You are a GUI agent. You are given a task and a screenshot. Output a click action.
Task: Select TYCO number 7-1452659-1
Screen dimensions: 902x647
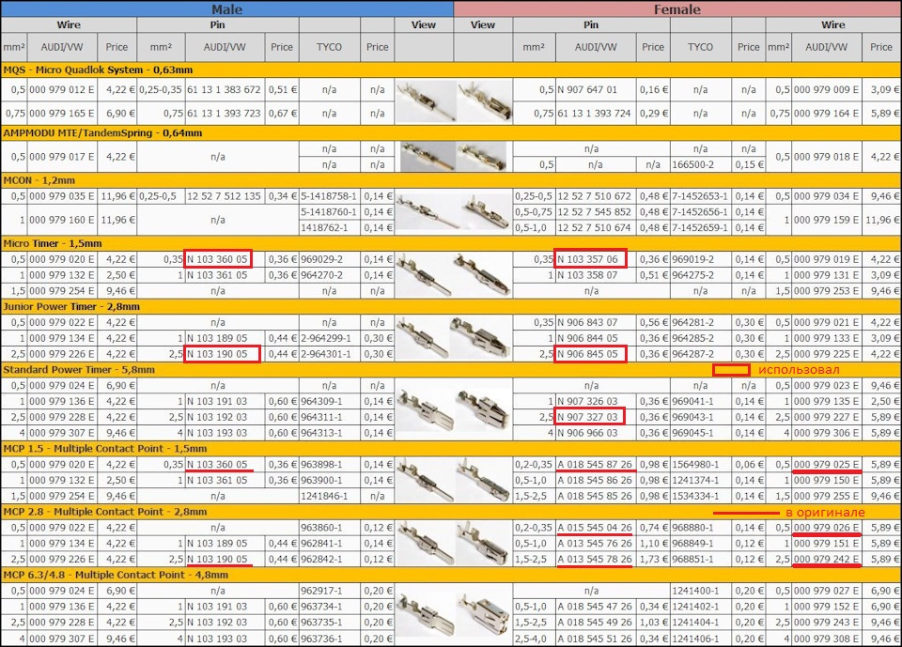pyautogui.click(x=699, y=228)
